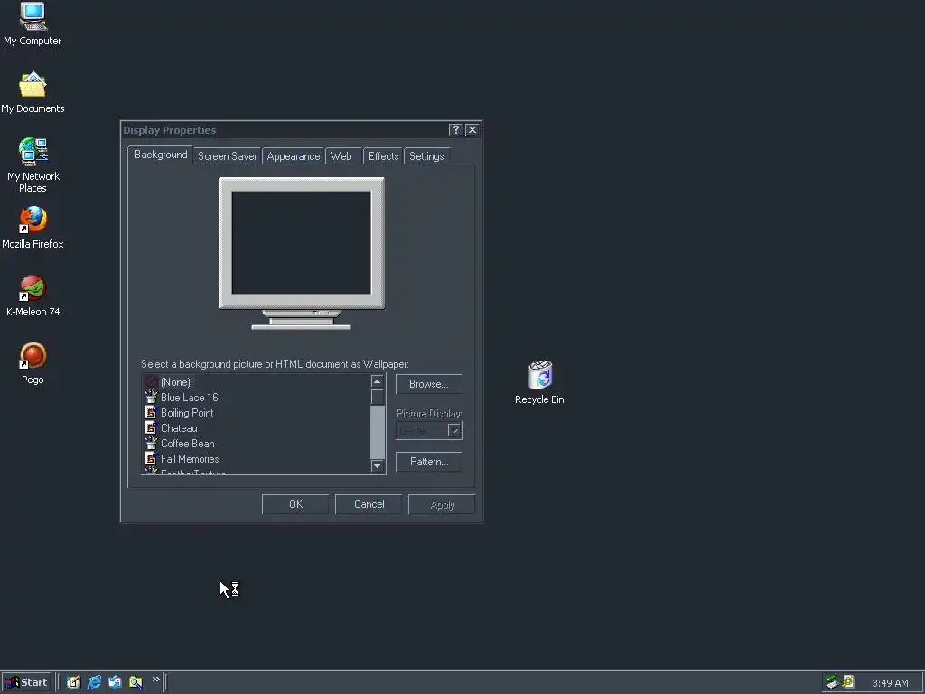The height and width of the screenshot is (694, 925).
Task: Switch to the Effects tab
Action: tap(383, 156)
